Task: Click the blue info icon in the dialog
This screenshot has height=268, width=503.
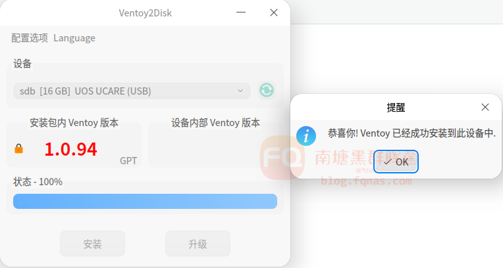Action: pyautogui.click(x=305, y=136)
